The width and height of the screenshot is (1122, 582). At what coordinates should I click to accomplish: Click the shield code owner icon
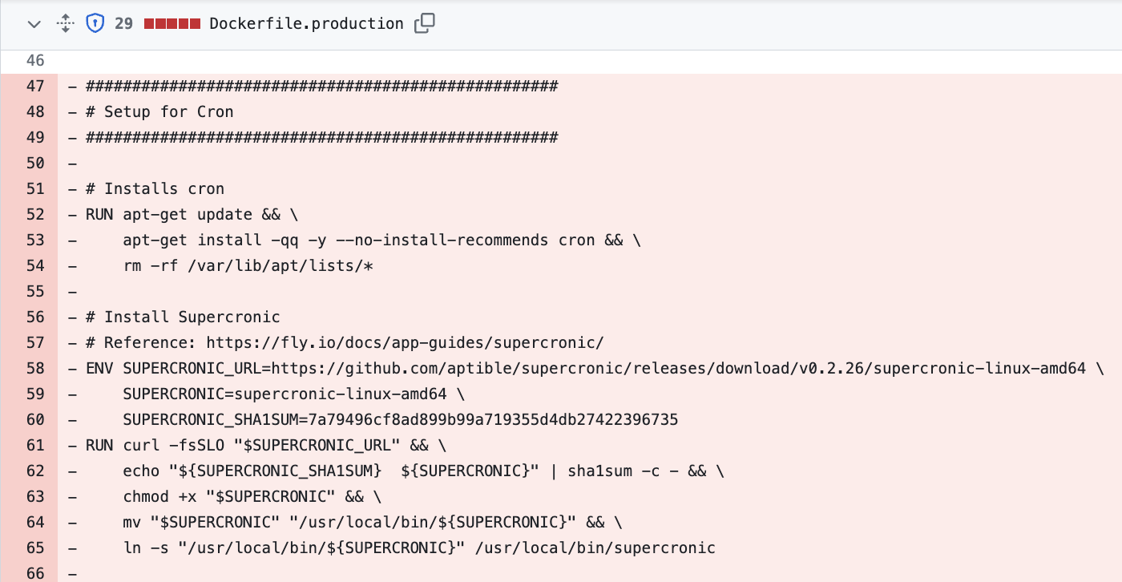[95, 24]
